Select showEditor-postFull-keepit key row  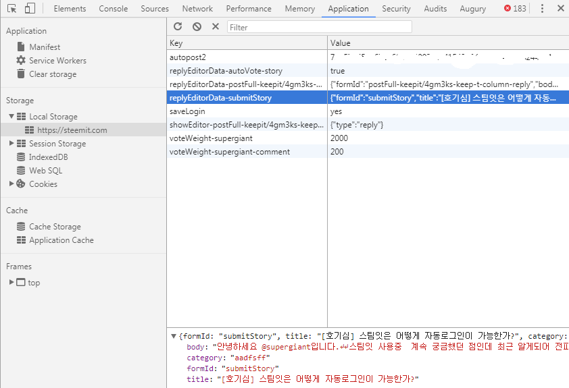247,125
